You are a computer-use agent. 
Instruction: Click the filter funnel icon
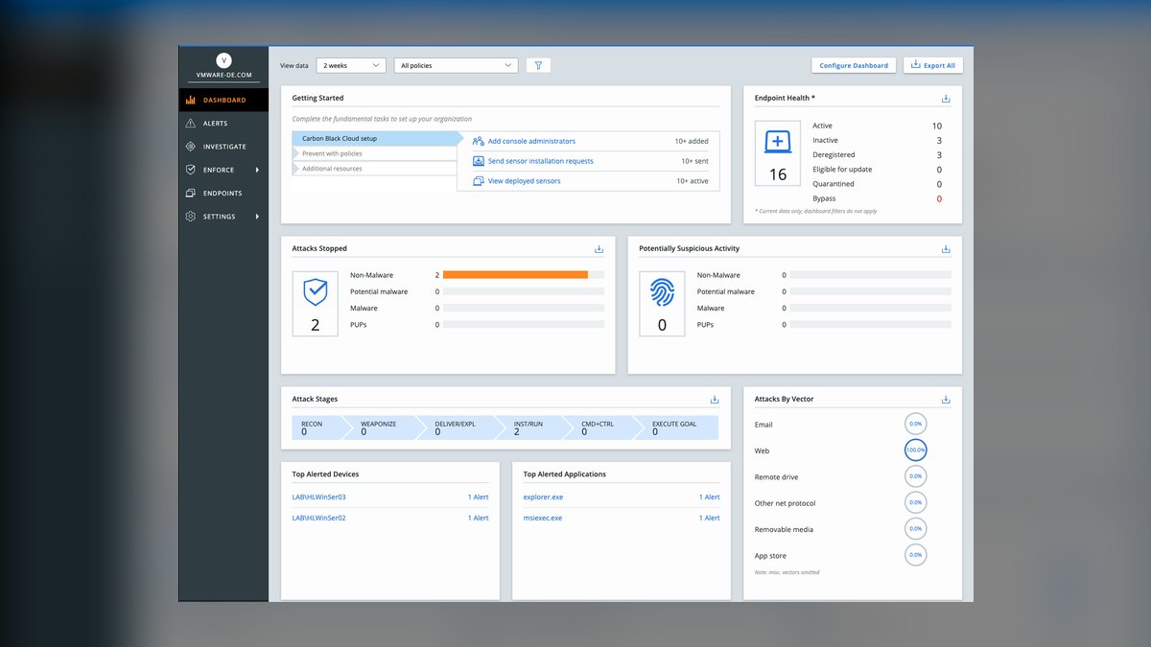point(538,65)
